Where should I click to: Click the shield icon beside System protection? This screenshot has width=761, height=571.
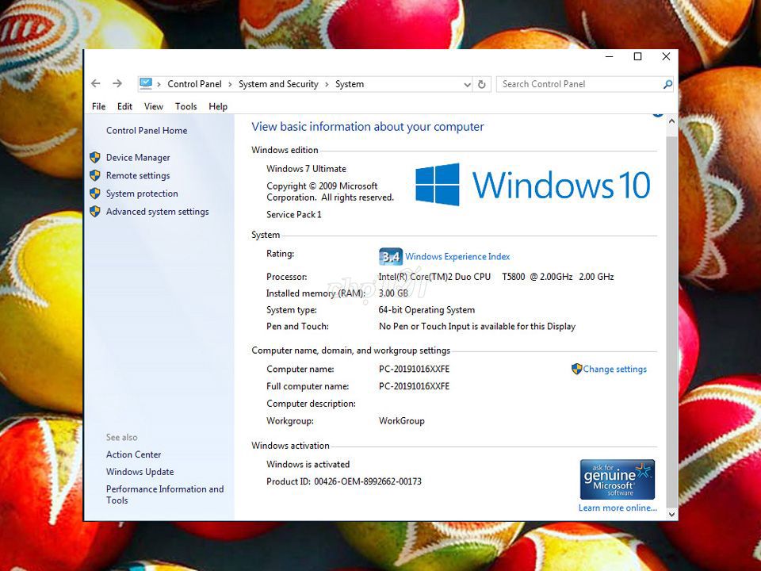(x=95, y=194)
